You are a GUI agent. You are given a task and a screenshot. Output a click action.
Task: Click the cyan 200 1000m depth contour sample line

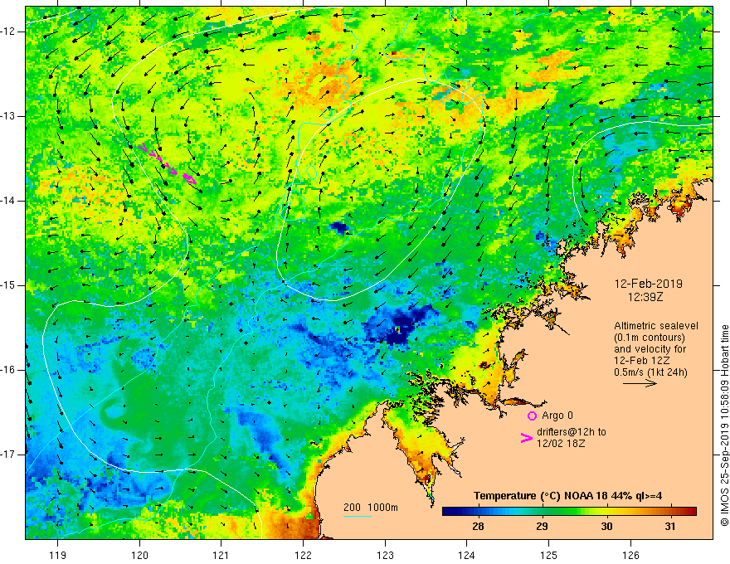[x=358, y=516]
